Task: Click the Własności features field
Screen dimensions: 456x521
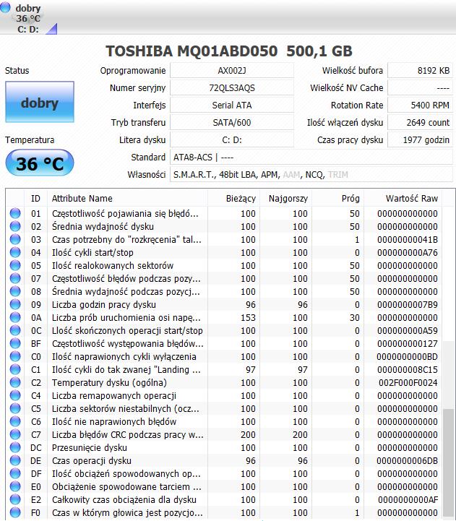Action: pyautogui.click(x=311, y=174)
